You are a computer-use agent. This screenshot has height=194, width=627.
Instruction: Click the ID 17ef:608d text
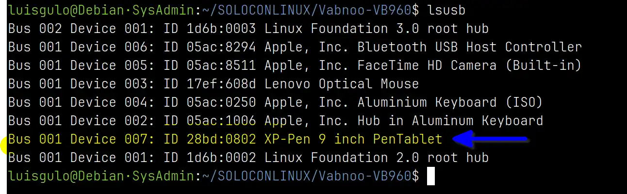210,84
